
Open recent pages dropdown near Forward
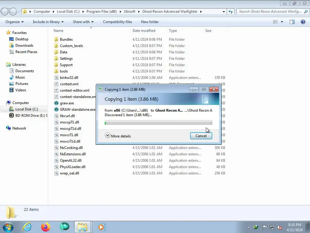(x=19, y=12)
